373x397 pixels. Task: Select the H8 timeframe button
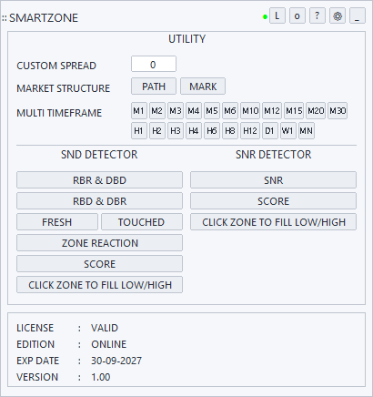[230, 131]
